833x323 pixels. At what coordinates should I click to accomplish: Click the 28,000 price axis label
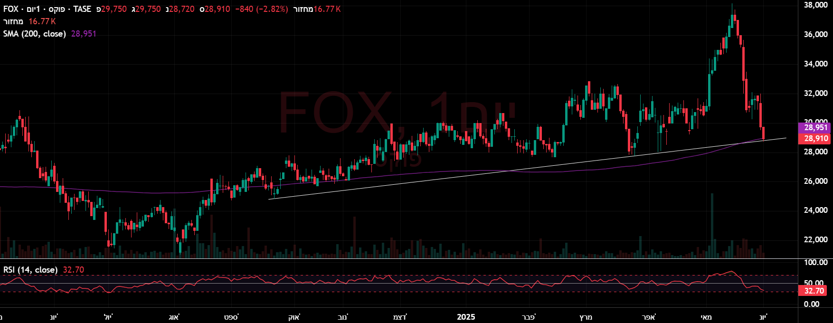pyautogui.click(x=815, y=152)
